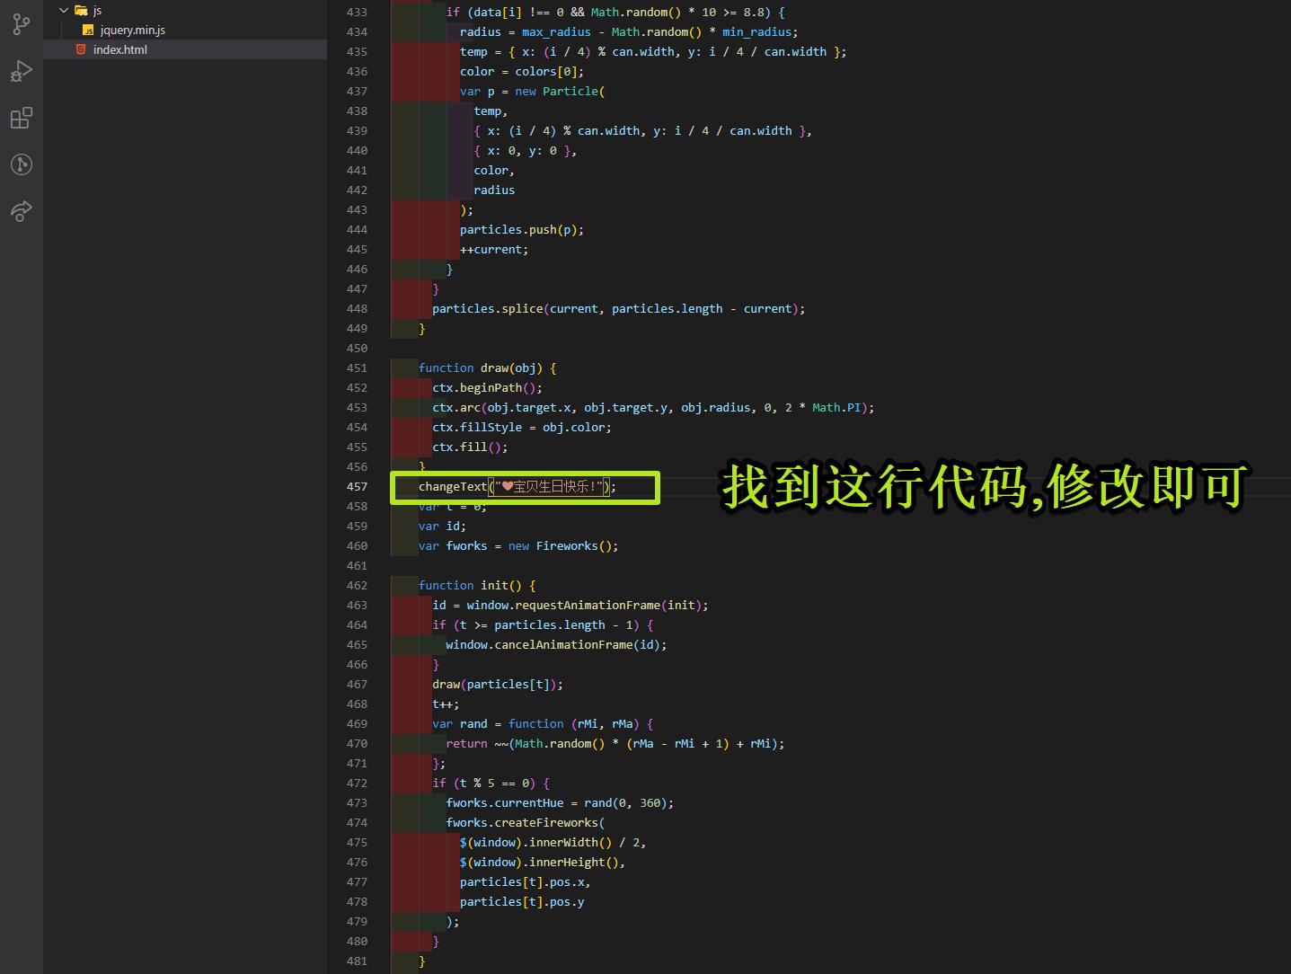Open index.html in the explorer

120,49
